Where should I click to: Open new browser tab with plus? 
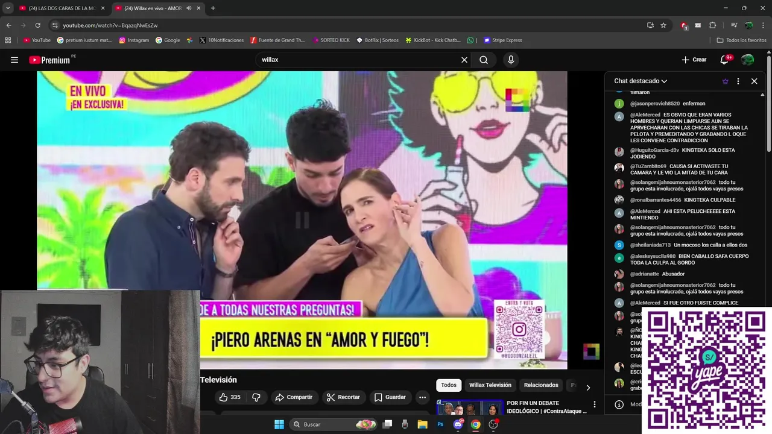(x=213, y=8)
